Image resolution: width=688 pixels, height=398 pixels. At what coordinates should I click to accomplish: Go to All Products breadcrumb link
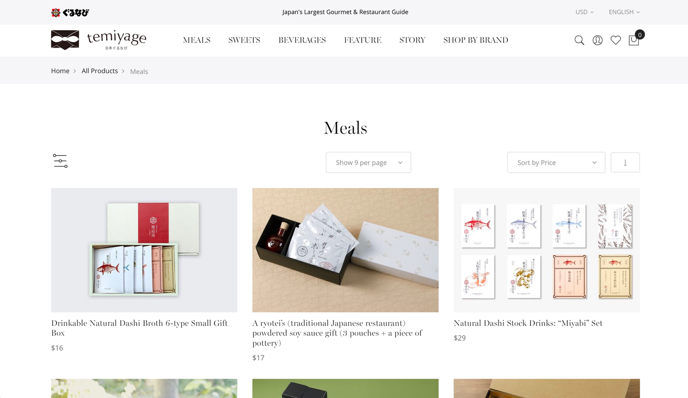click(100, 71)
